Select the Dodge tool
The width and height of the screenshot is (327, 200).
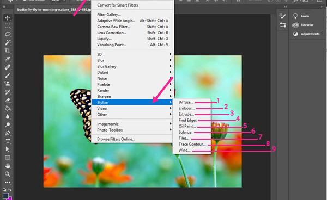(8, 124)
